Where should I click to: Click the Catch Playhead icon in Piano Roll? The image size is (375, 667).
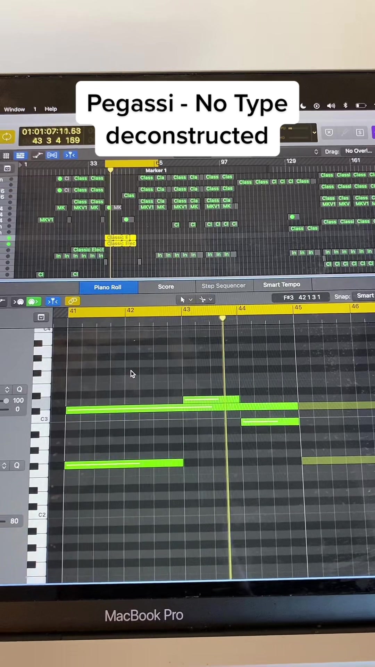[x=52, y=301]
